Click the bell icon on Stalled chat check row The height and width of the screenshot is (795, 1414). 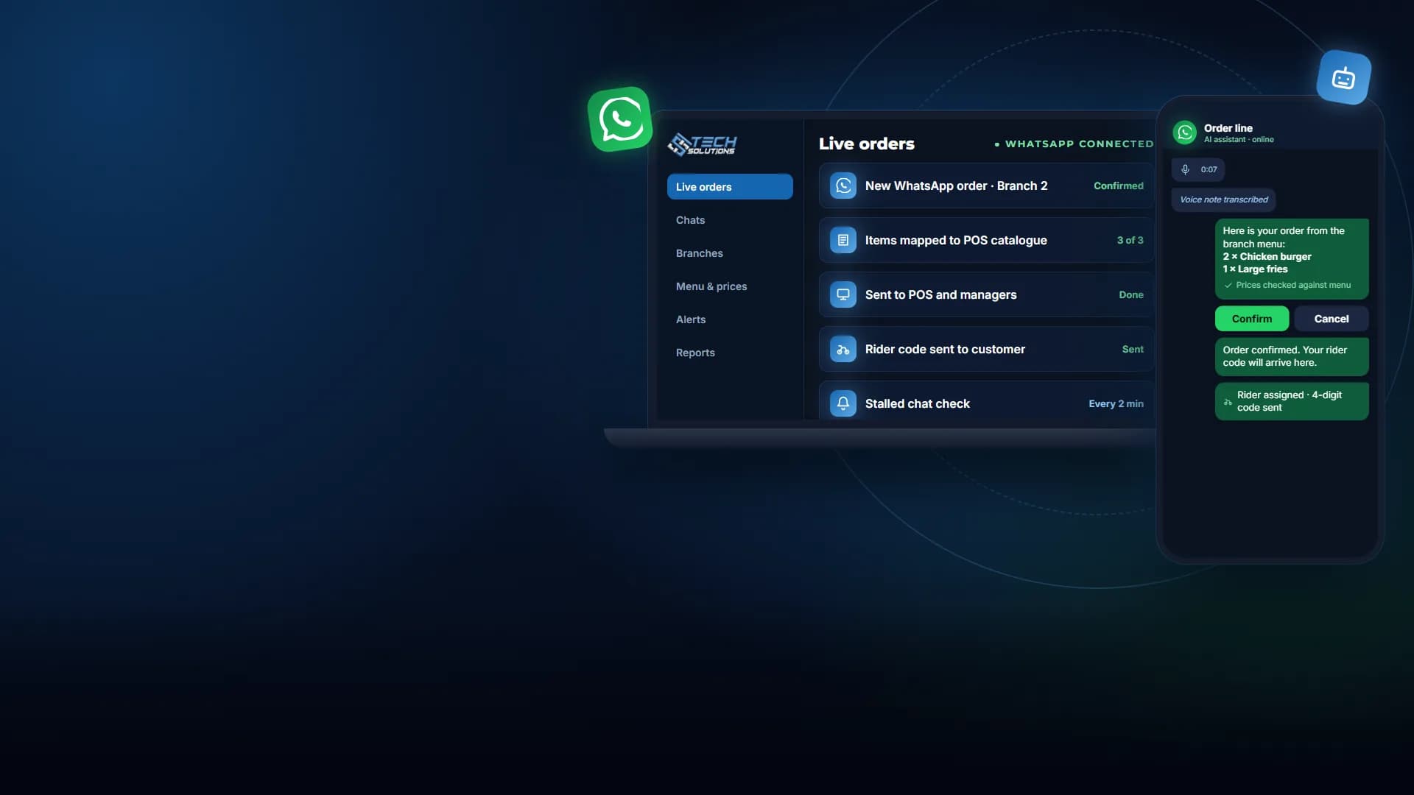(843, 403)
